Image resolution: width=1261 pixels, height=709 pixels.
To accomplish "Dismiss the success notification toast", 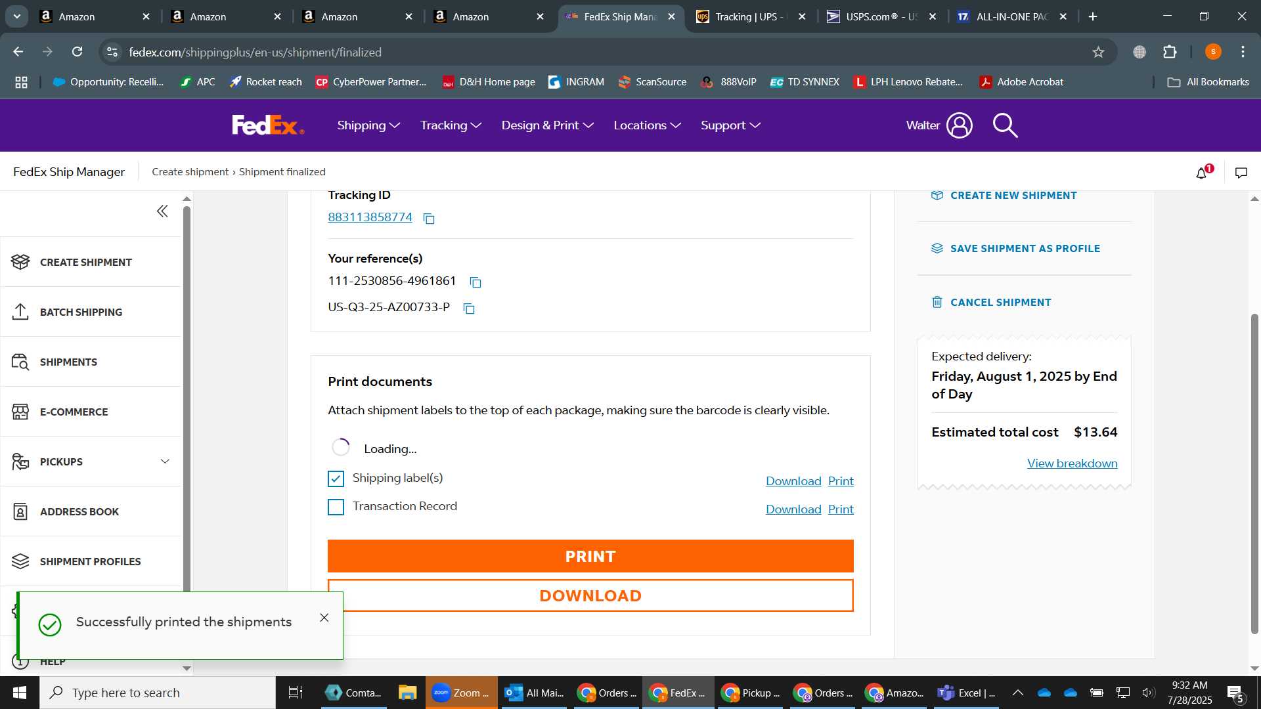I will coord(324,618).
